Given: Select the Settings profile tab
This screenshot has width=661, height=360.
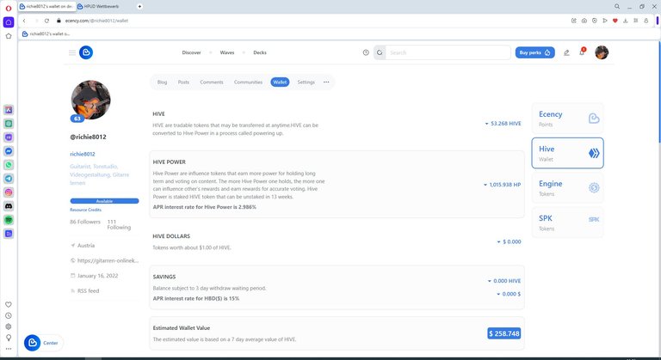Looking at the screenshot, I should pos(306,82).
